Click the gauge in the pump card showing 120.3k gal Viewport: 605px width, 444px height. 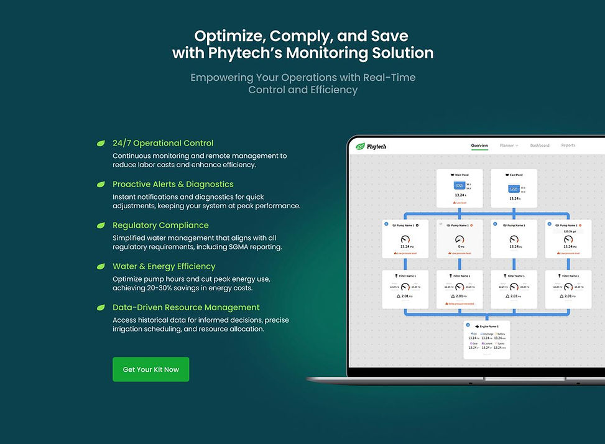coord(568,239)
